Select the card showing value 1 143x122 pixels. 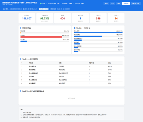coord(80,18)
